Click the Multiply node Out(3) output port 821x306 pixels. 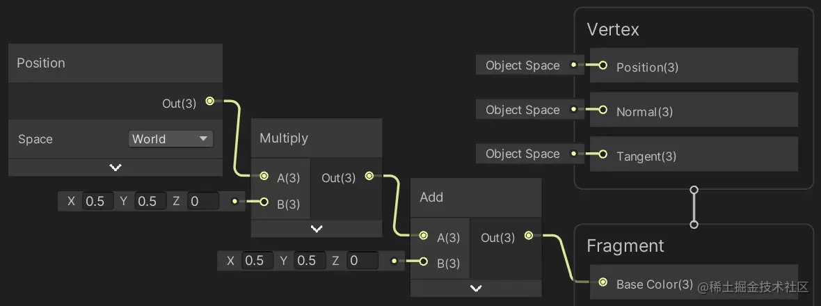[x=369, y=177]
